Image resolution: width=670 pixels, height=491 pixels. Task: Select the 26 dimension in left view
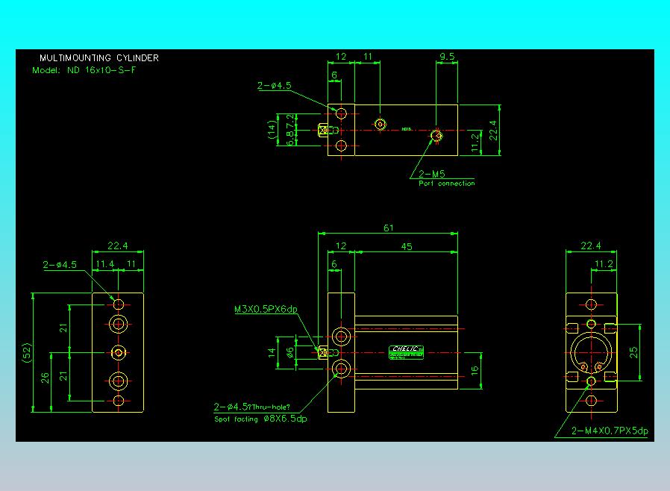tap(45, 378)
